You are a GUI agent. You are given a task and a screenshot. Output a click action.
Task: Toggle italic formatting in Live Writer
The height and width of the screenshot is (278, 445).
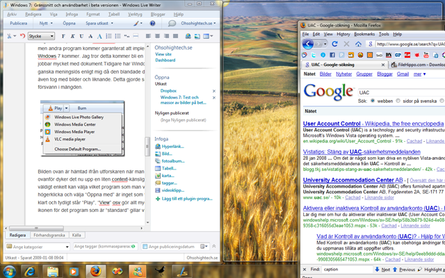pyautogui.click(x=72, y=36)
